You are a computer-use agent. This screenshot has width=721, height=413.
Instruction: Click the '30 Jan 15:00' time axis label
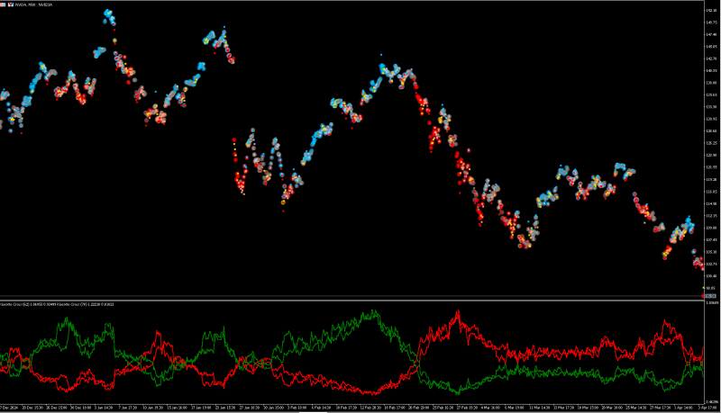pyautogui.click(x=274, y=408)
